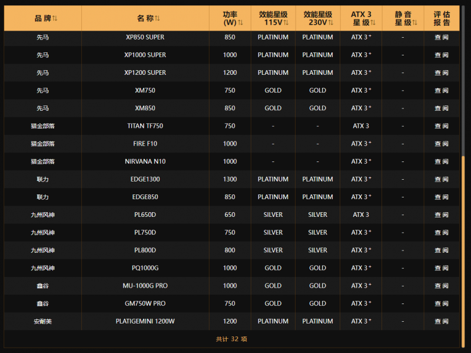Screen dimensions: 471x353
Task: Click the 共计 32 项 total count text
Action: [x=231, y=339]
